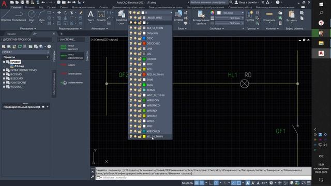
Task: Open the Проект ribbon tab
Action: tap(52, 7)
